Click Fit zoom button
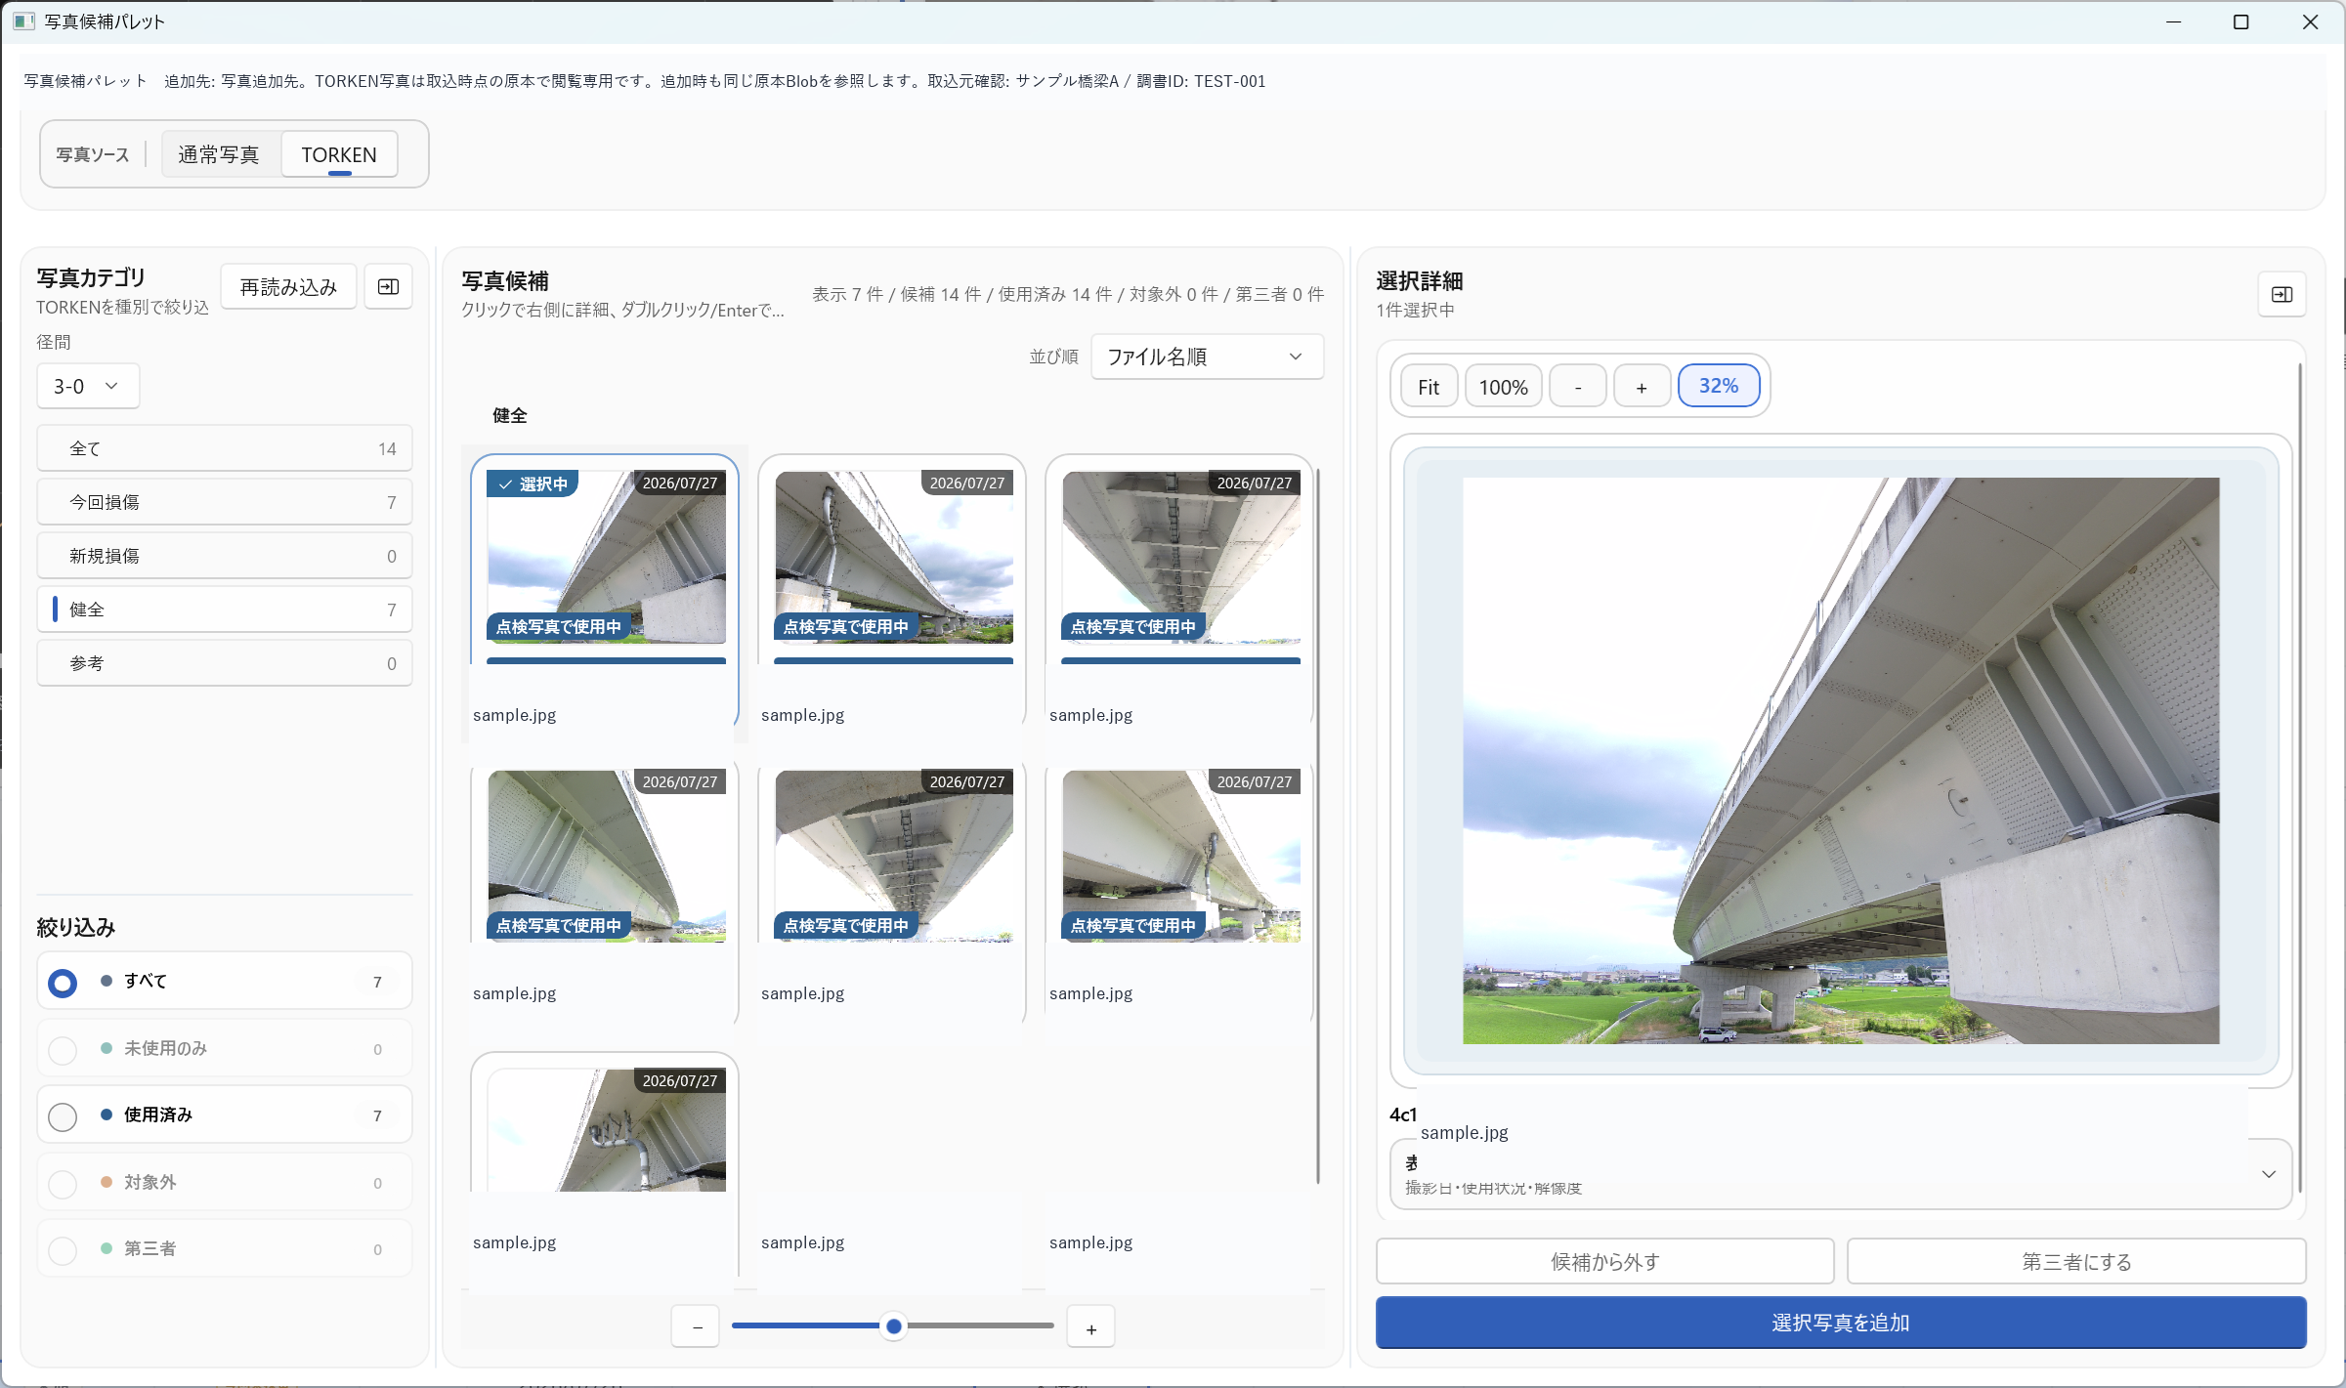Viewport: 2346px width, 1388px height. pos(1429,387)
